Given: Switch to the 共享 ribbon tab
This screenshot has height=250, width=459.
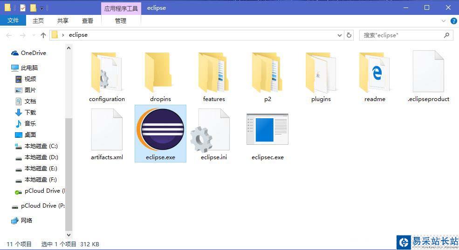Looking at the screenshot, I should pyautogui.click(x=62, y=21).
